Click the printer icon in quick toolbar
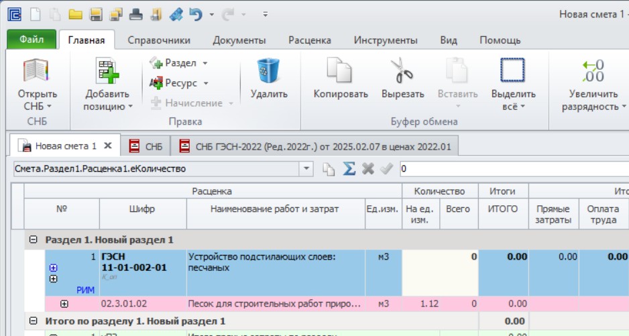This screenshot has width=629, height=336. (x=135, y=15)
